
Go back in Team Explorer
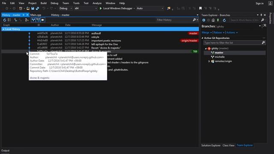(204, 20)
